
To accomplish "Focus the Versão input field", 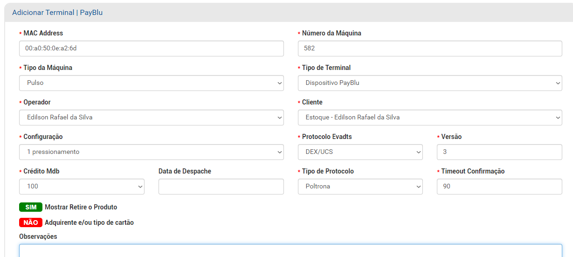I will (x=499, y=152).
